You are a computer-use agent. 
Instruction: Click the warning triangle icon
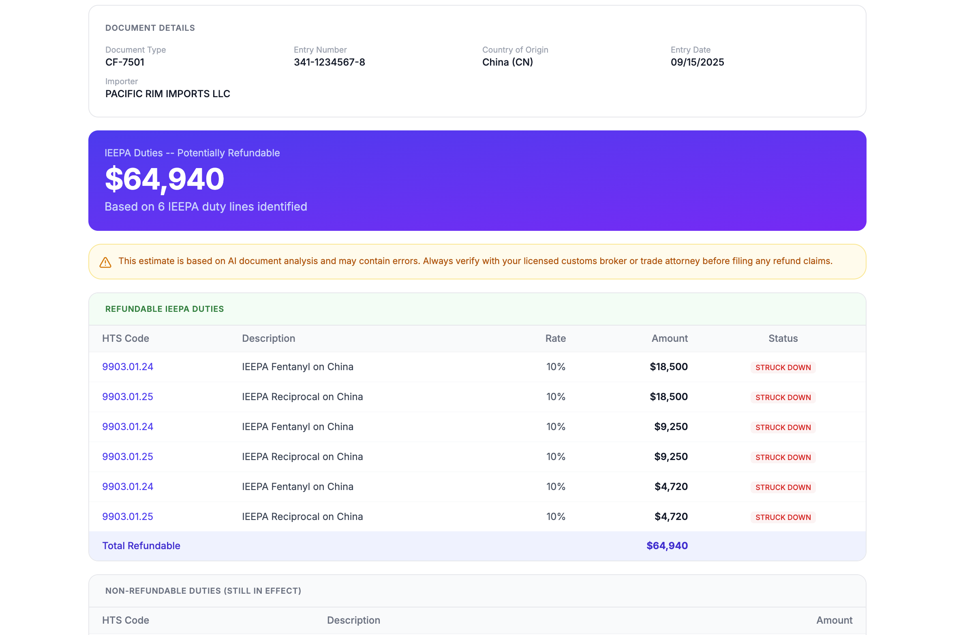tap(105, 262)
